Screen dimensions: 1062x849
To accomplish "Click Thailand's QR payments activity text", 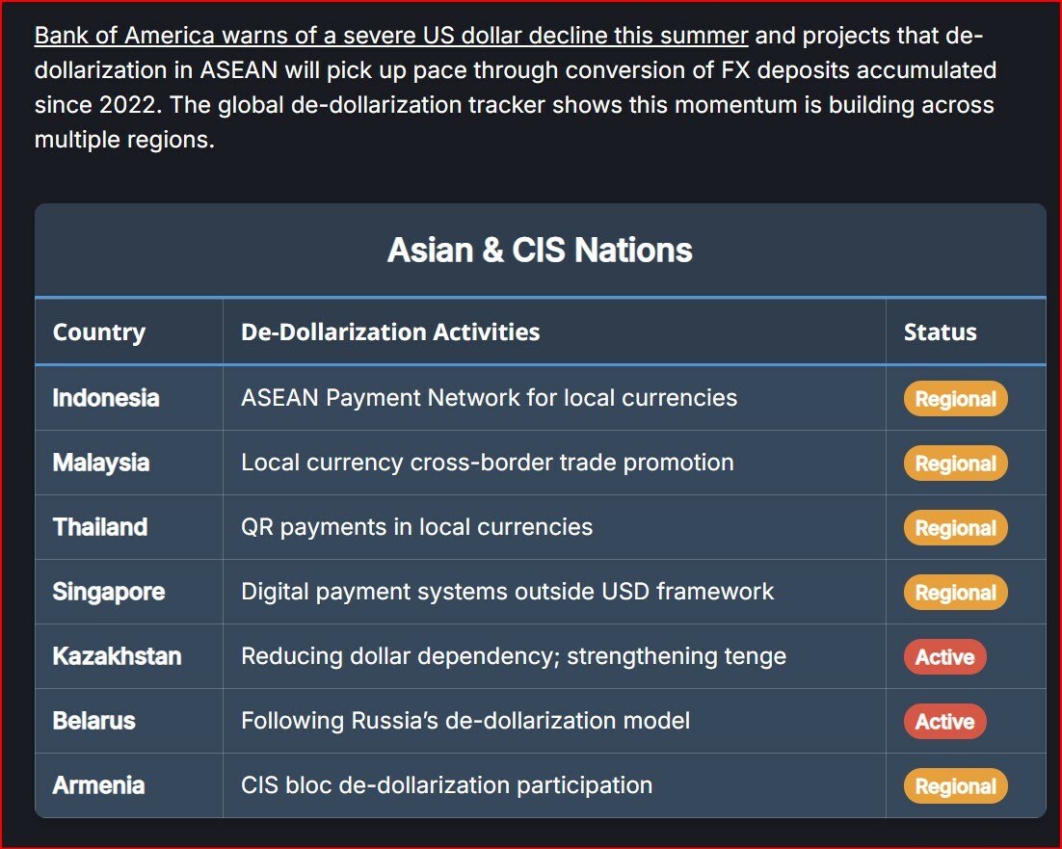I will click(416, 527).
